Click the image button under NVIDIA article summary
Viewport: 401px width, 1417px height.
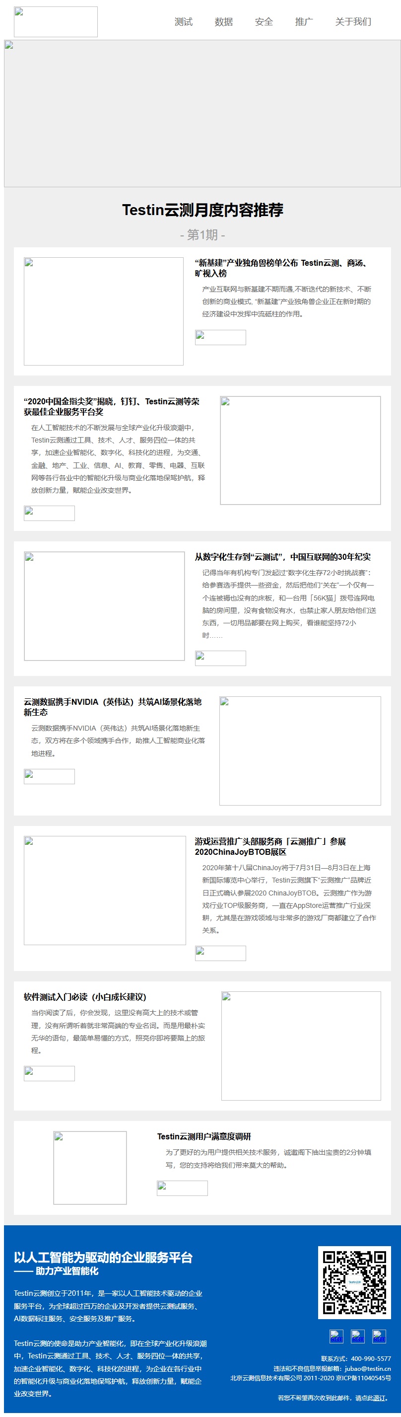[49, 777]
